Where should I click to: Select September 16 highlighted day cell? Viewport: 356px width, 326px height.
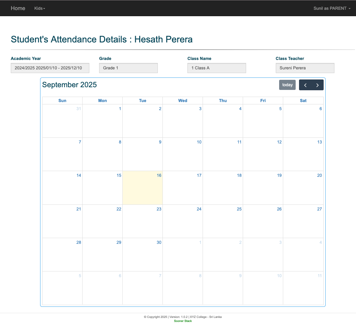pos(143,188)
